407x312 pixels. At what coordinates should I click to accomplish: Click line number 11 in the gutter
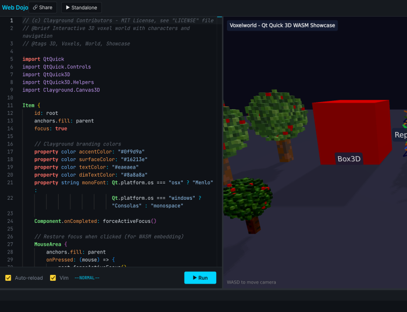tap(11, 106)
